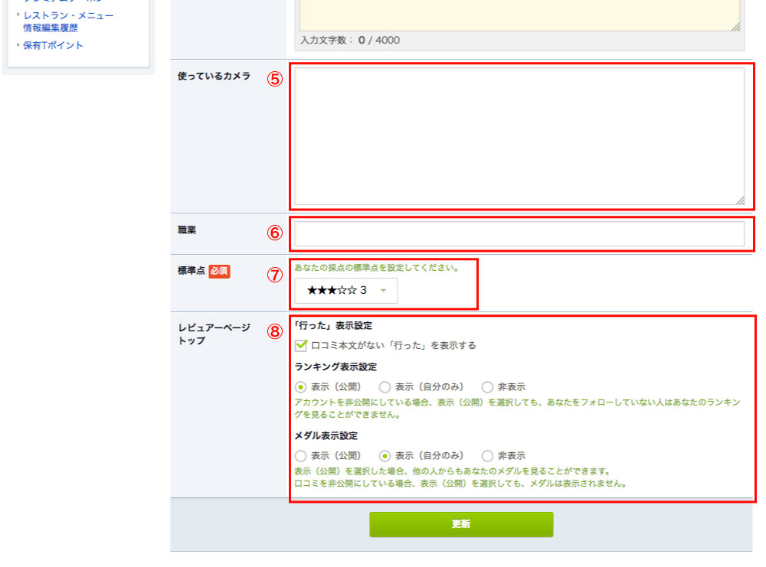Select 表示（公開） under ランキング表示設定
The height and width of the screenshot is (567, 766).
[x=300, y=387]
